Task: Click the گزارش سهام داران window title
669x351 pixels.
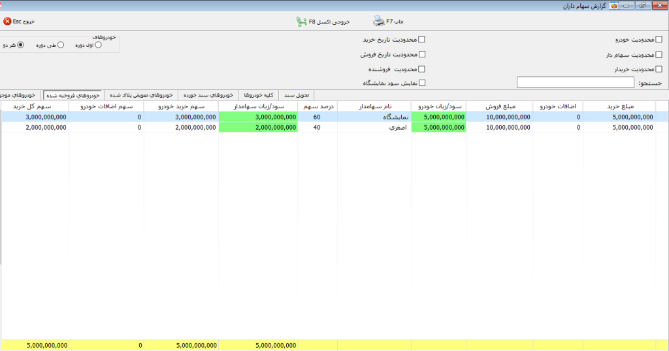Action: pyautogui.click(x=584, y=6)
